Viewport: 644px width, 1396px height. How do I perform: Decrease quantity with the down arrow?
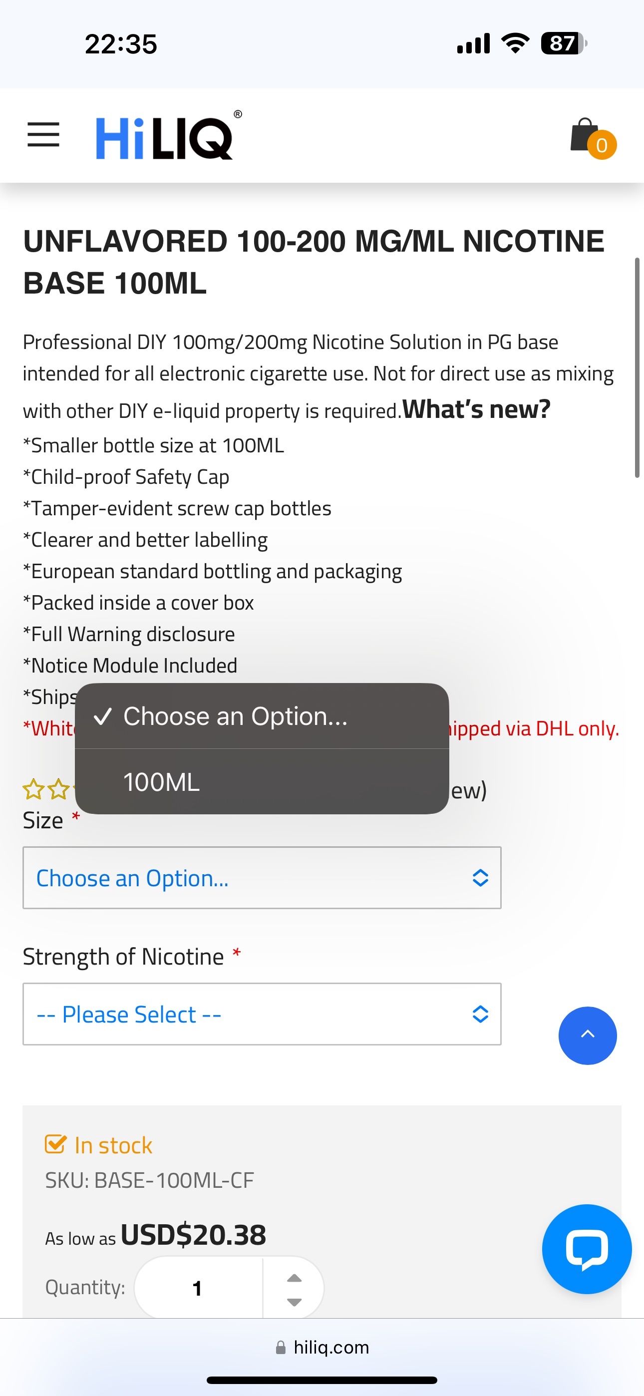click(x=294, y=1302)
